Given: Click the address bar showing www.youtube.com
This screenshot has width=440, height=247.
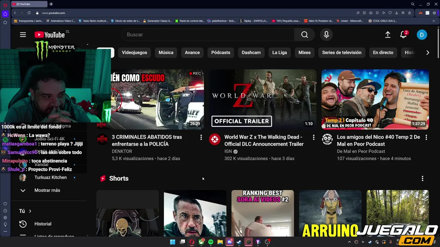Looking at the screenshot, I should [x=53, y=13].
